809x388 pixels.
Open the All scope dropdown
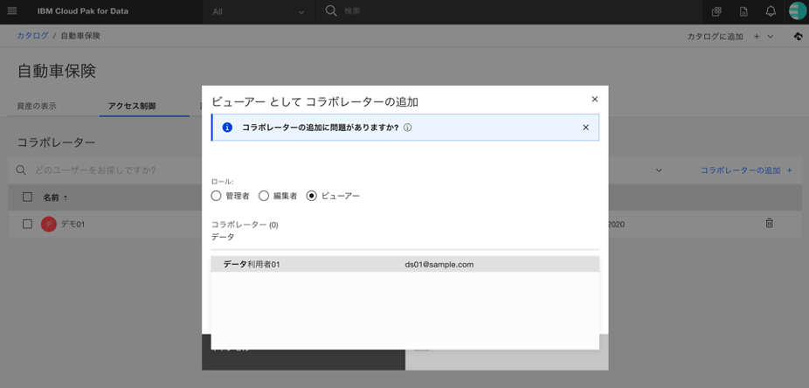pos(259,11)
